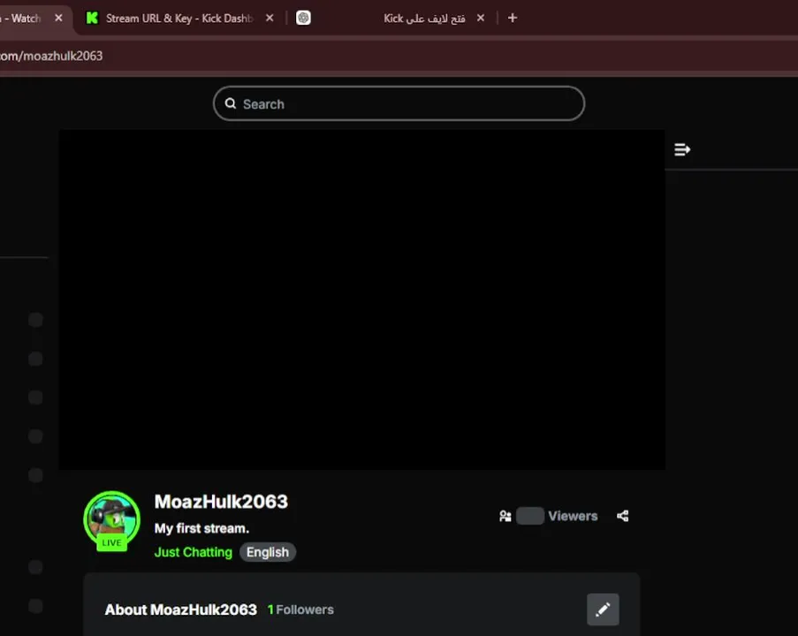
Task: Collapse chat with the arrow-lines icon
Action: (x=682, y=149)
